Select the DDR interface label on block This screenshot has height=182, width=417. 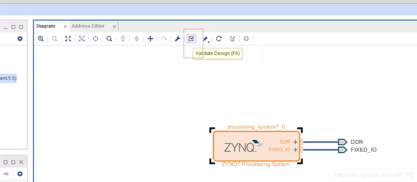285,142
